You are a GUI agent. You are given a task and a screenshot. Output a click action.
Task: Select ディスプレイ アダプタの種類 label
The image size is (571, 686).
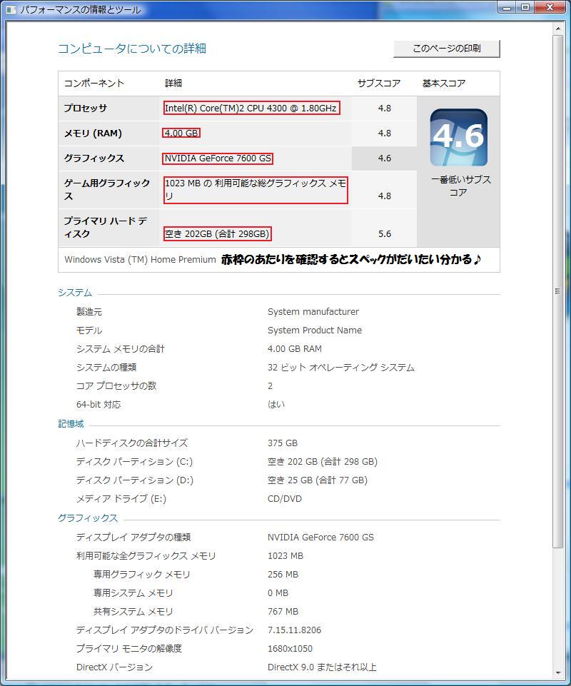point(133,538)
